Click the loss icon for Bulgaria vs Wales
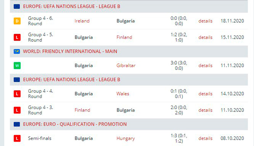The width and height of the screenshot is (254, 146). (17, 94)
